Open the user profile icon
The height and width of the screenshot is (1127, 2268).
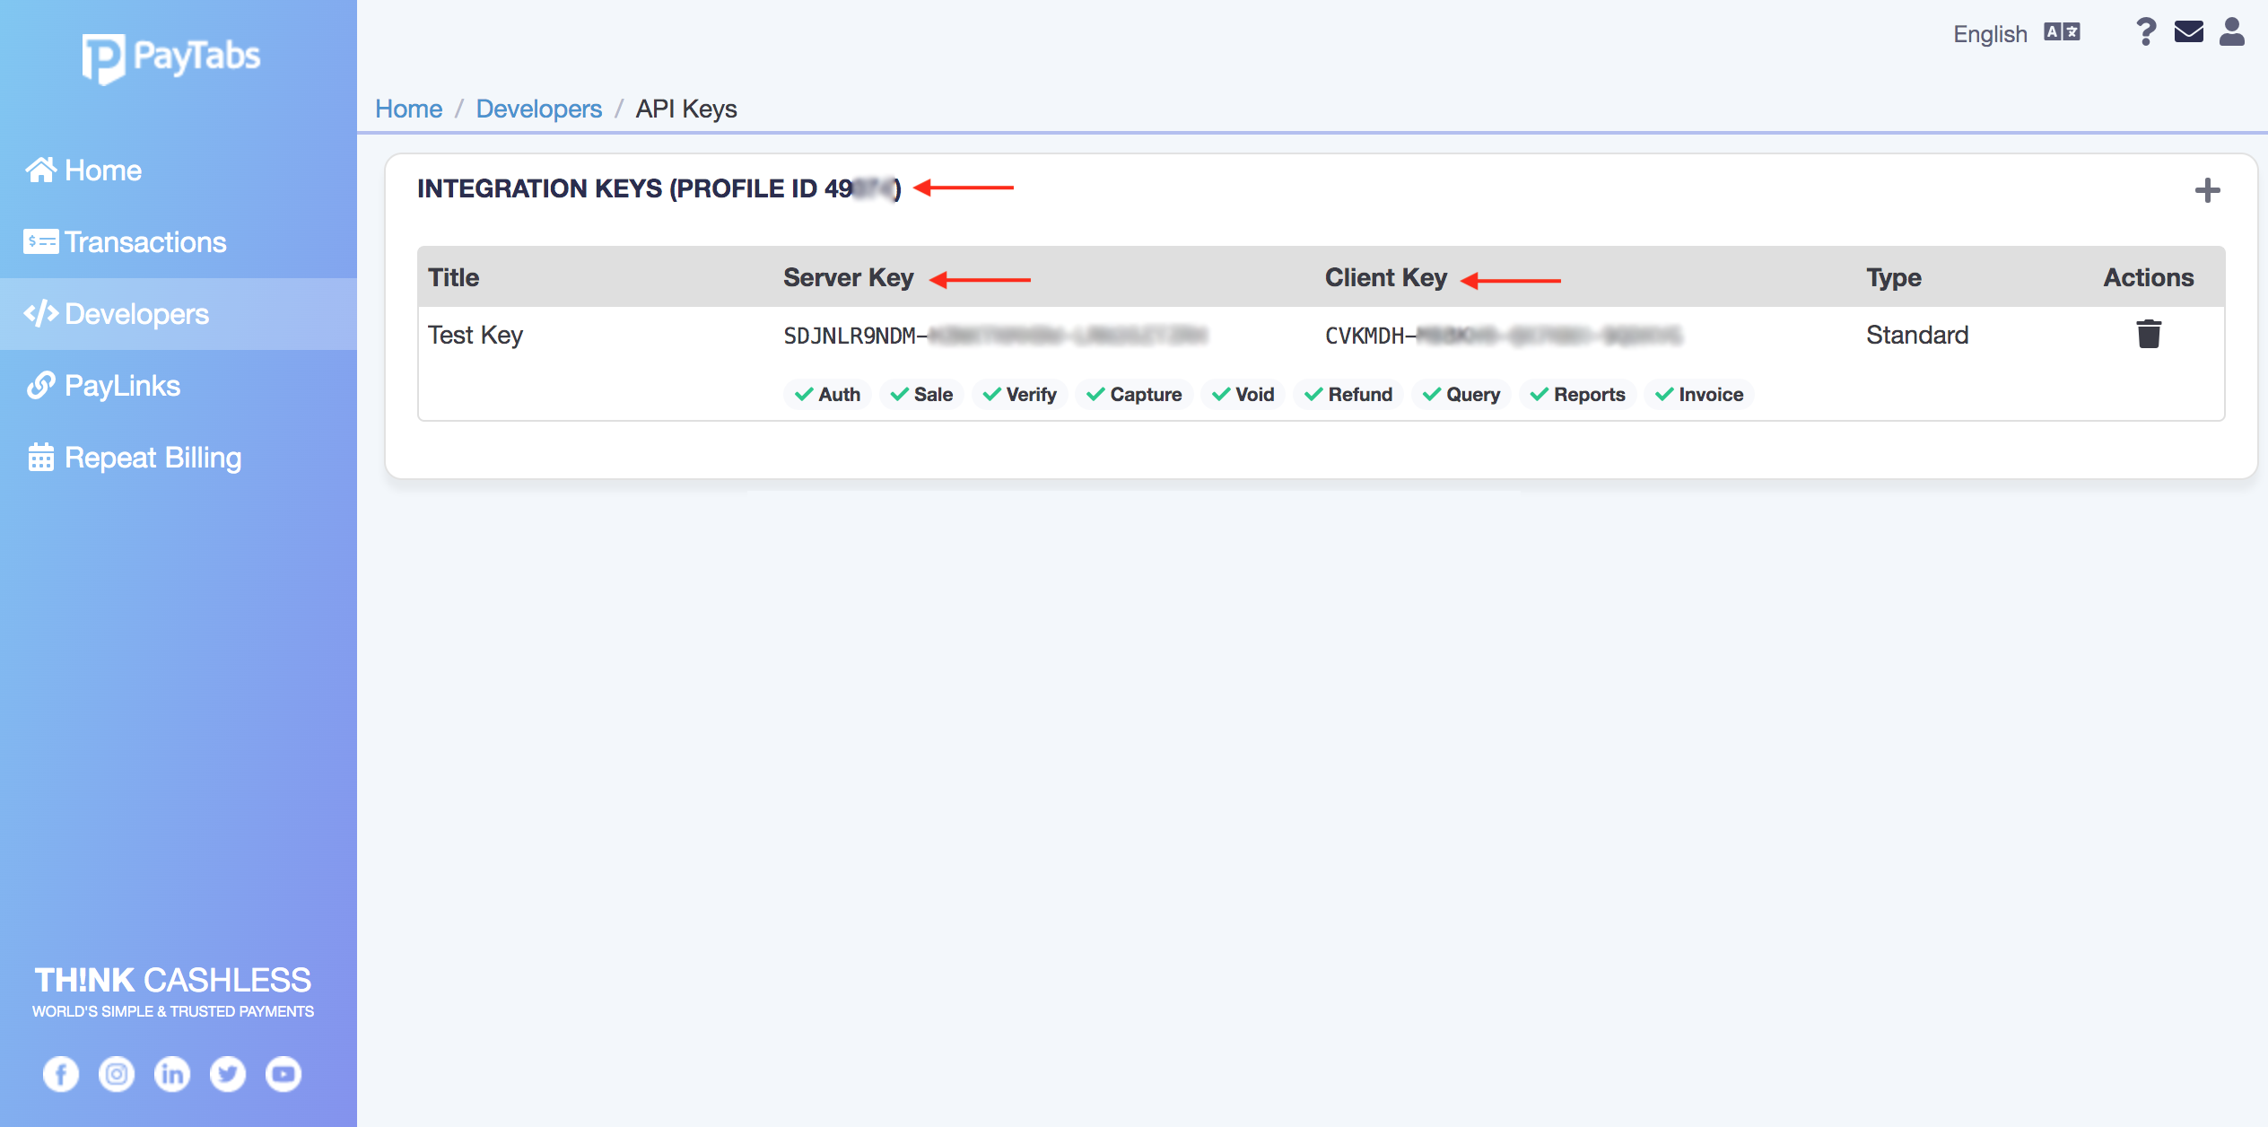click(x=2232, y=31)
